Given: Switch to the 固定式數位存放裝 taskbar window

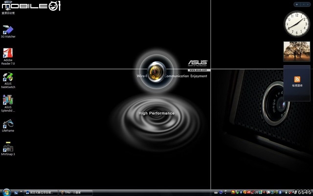Looking at the screenshot, I should tap(41, 193).
